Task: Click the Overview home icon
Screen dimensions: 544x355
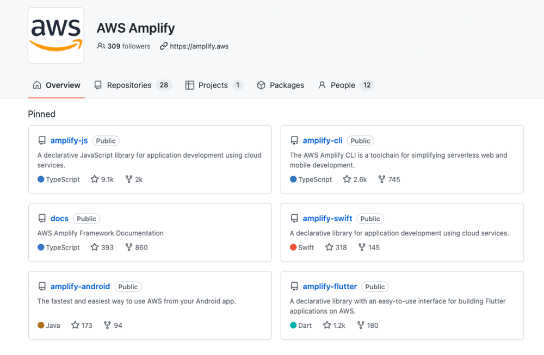Action: tap(36, 85)
